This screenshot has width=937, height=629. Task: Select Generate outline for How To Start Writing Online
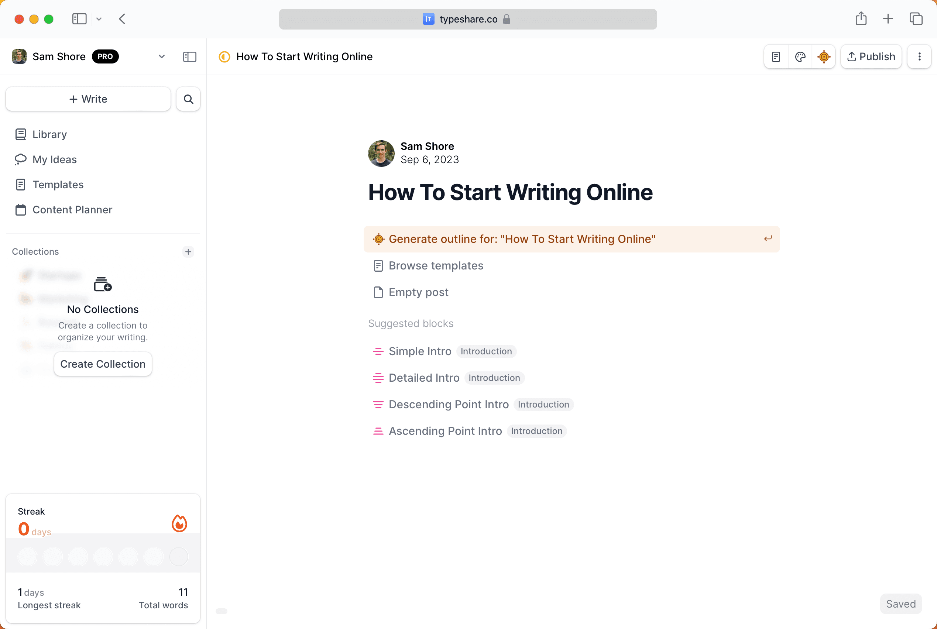click(521, 239)
